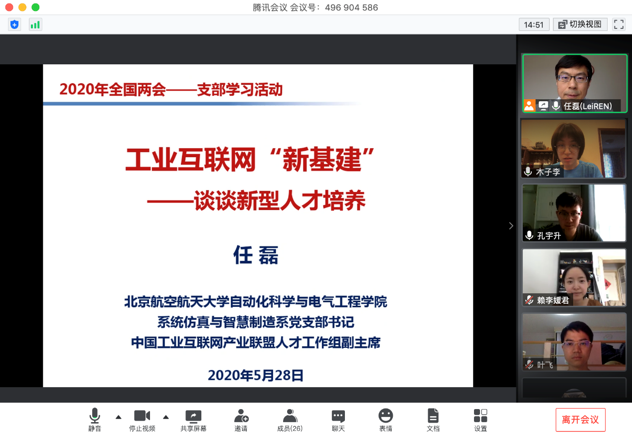Invite participants with the 邀请 icon

point(241,420)
